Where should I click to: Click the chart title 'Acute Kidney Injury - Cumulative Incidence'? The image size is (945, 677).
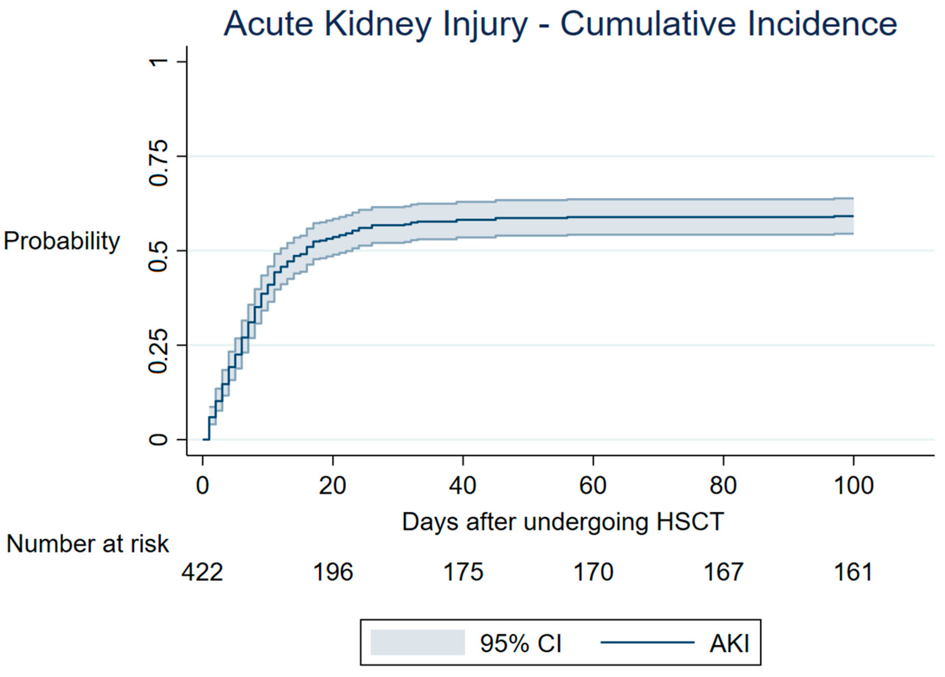[x=560, y=24]
